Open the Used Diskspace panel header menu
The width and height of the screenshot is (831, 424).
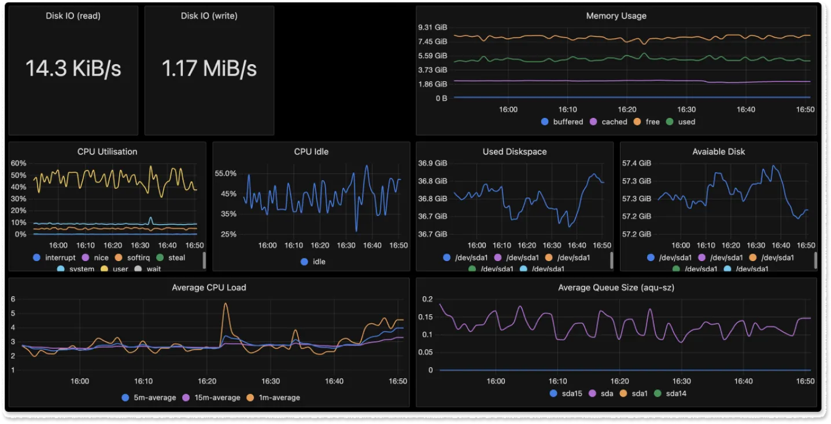click(514, 151)
